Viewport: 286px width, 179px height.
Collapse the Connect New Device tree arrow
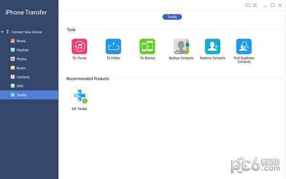click(x=2, y=32)
